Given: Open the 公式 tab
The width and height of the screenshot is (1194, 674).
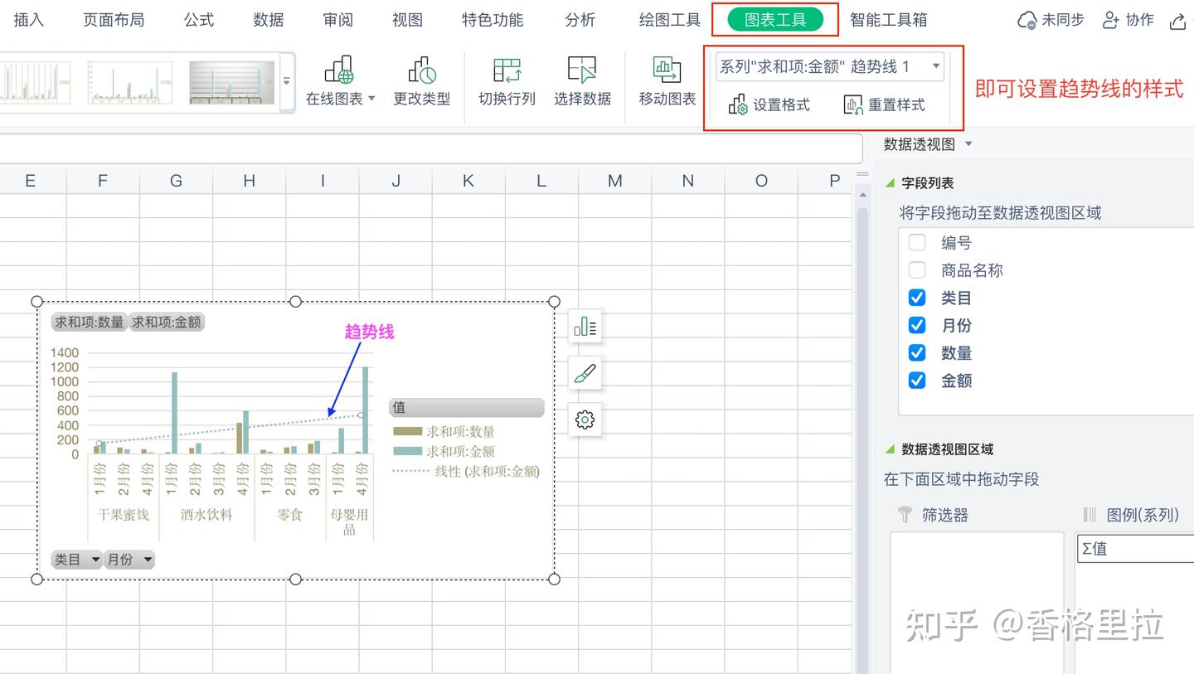Looking at the screenshot, I should (199, 20).
